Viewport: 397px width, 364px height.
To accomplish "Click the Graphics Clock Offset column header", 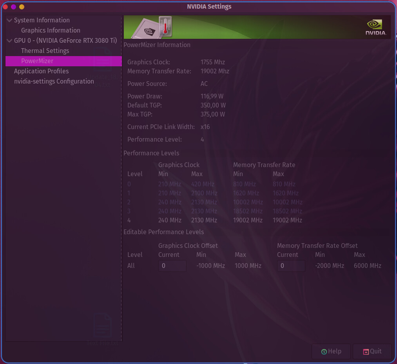I will [188, 246].
